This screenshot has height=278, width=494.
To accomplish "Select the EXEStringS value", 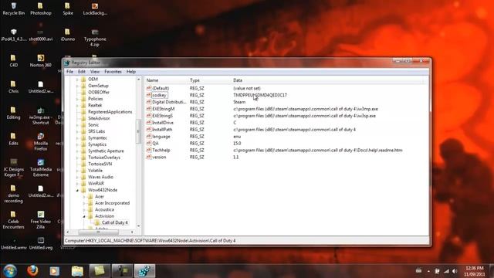I will (x=163, y=116).
